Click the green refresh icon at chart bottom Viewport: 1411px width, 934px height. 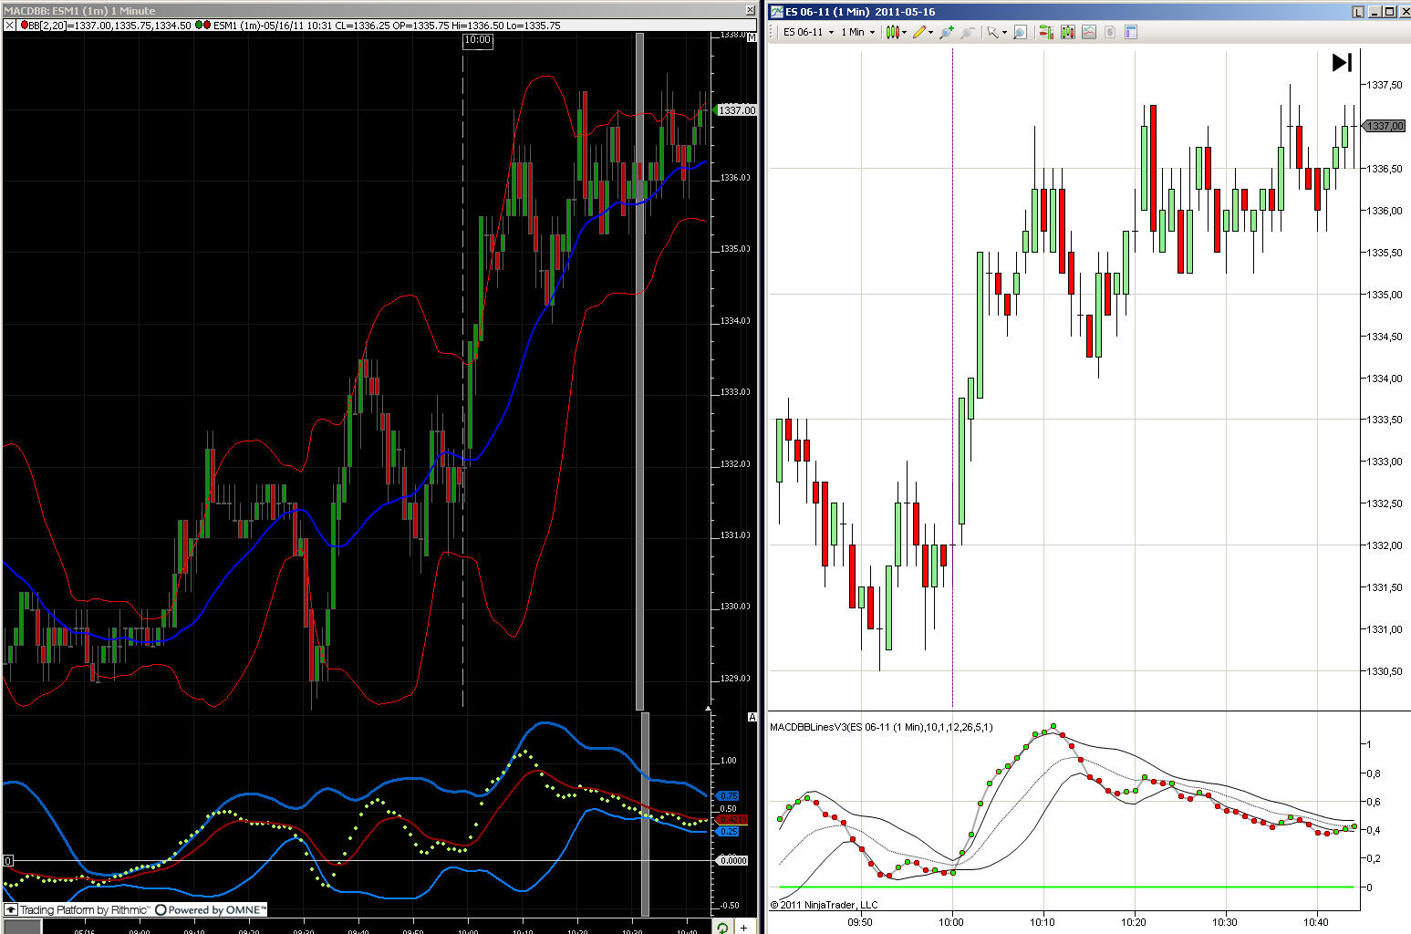click(x=722, y=928)
